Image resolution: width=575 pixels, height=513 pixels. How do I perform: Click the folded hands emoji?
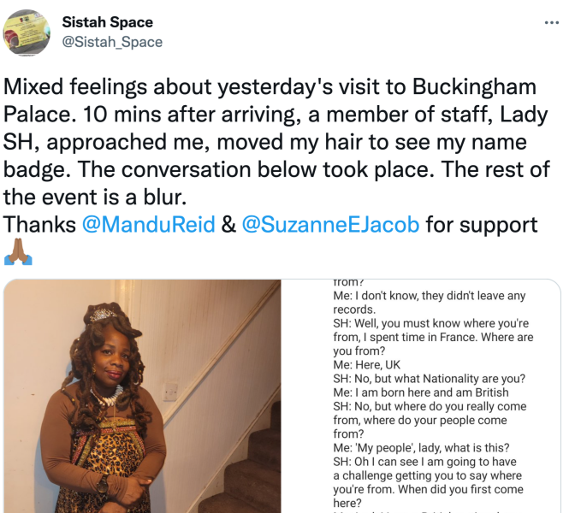point(18,253)
